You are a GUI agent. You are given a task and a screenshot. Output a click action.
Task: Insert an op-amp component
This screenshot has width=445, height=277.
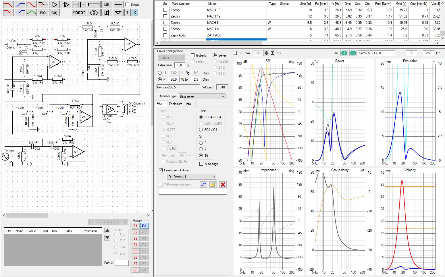(66, 4)
